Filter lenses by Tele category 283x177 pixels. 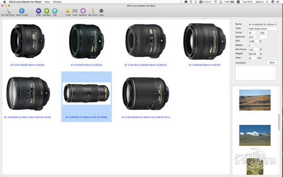coord(55,11)
